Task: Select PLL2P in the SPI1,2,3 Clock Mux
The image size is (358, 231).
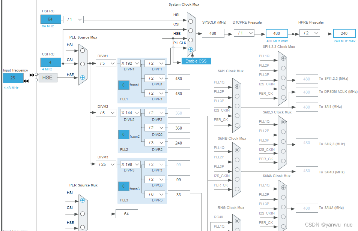Action: [283, 68]
